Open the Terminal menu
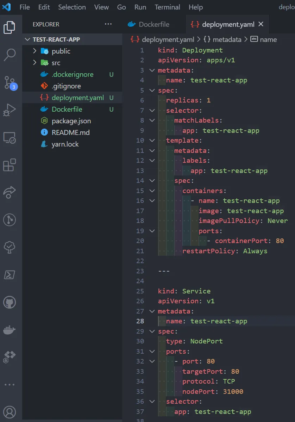The height and width of the screenshot is (422, 295). tap(167, 7)
